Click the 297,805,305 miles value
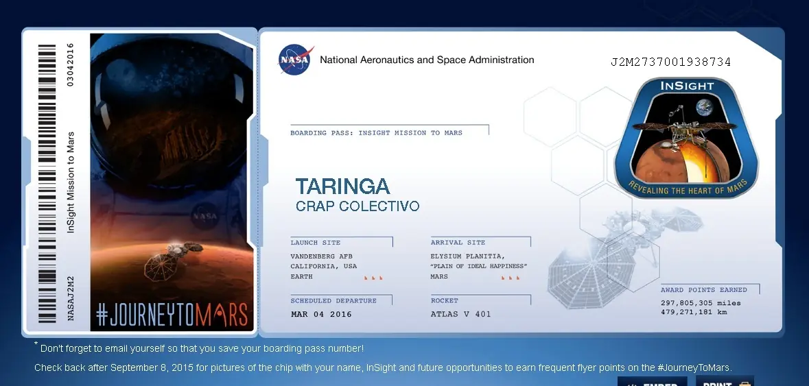 (x=701, y=303)
